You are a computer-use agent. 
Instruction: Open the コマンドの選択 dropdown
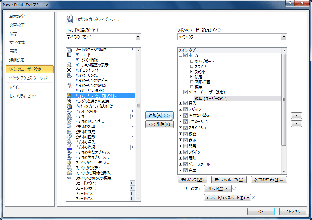(x=138, y=37)
